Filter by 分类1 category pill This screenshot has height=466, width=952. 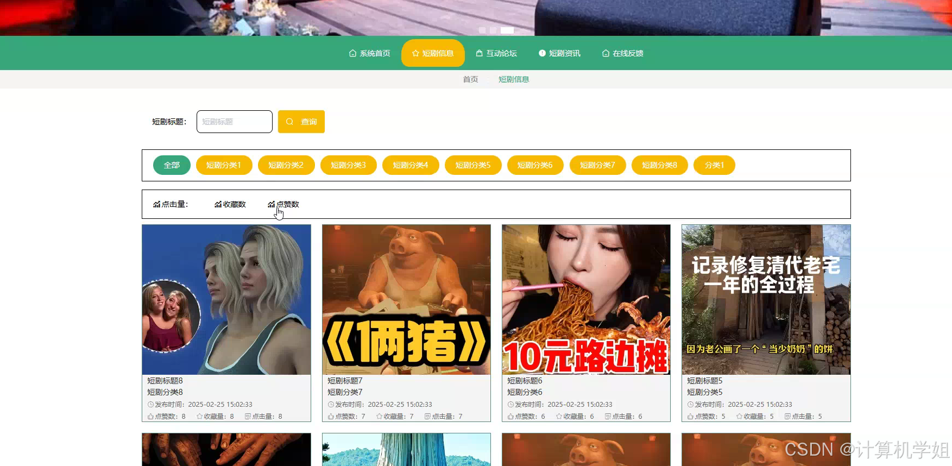pyautogui.click(x=714, y=165)
